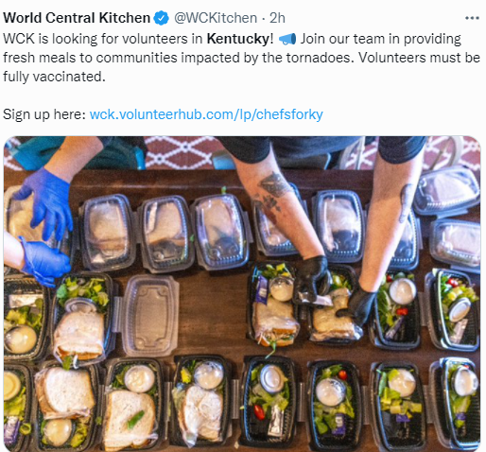Click salad box with packet beside dressing cup
Viewport: 486px width, 452px height.
[269, 402]
